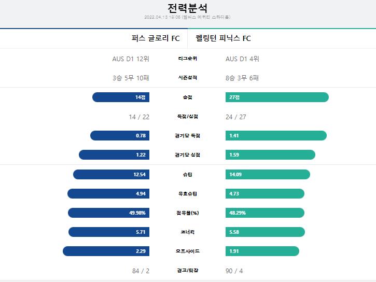Click the blue 2.29 offside bar
Screen dimensions: 376x282
[x=106, y=251]
